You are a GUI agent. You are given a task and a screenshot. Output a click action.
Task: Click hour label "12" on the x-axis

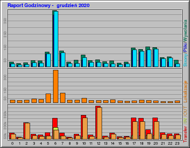(x=98, y=144)
